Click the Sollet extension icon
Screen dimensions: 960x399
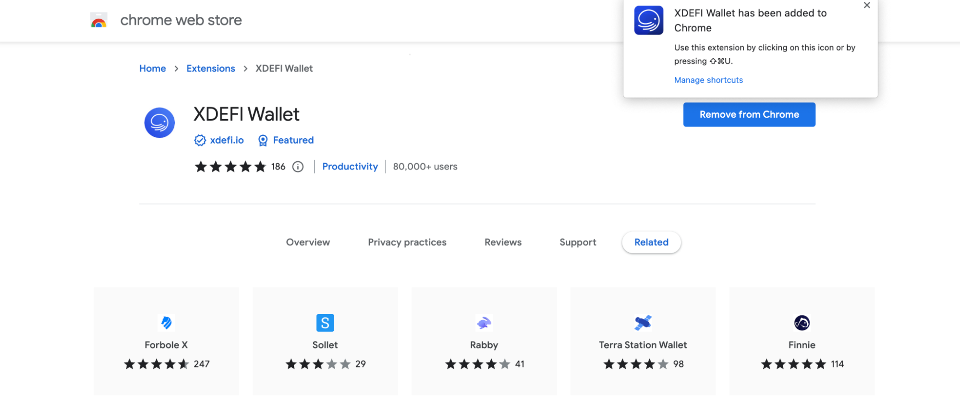tap(325, 323)
